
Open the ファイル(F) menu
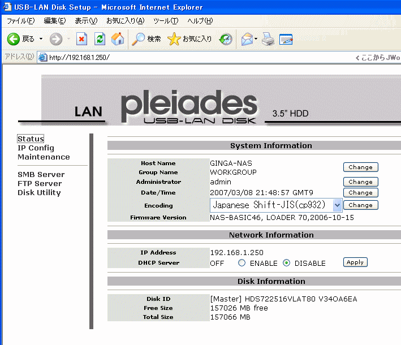[20, 21]
